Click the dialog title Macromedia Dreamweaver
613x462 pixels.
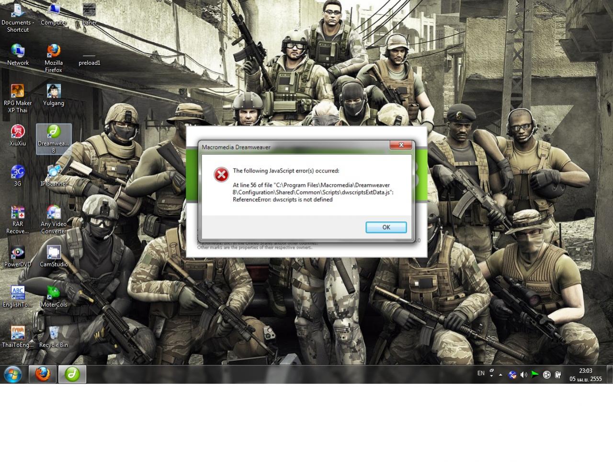[236, 147]
